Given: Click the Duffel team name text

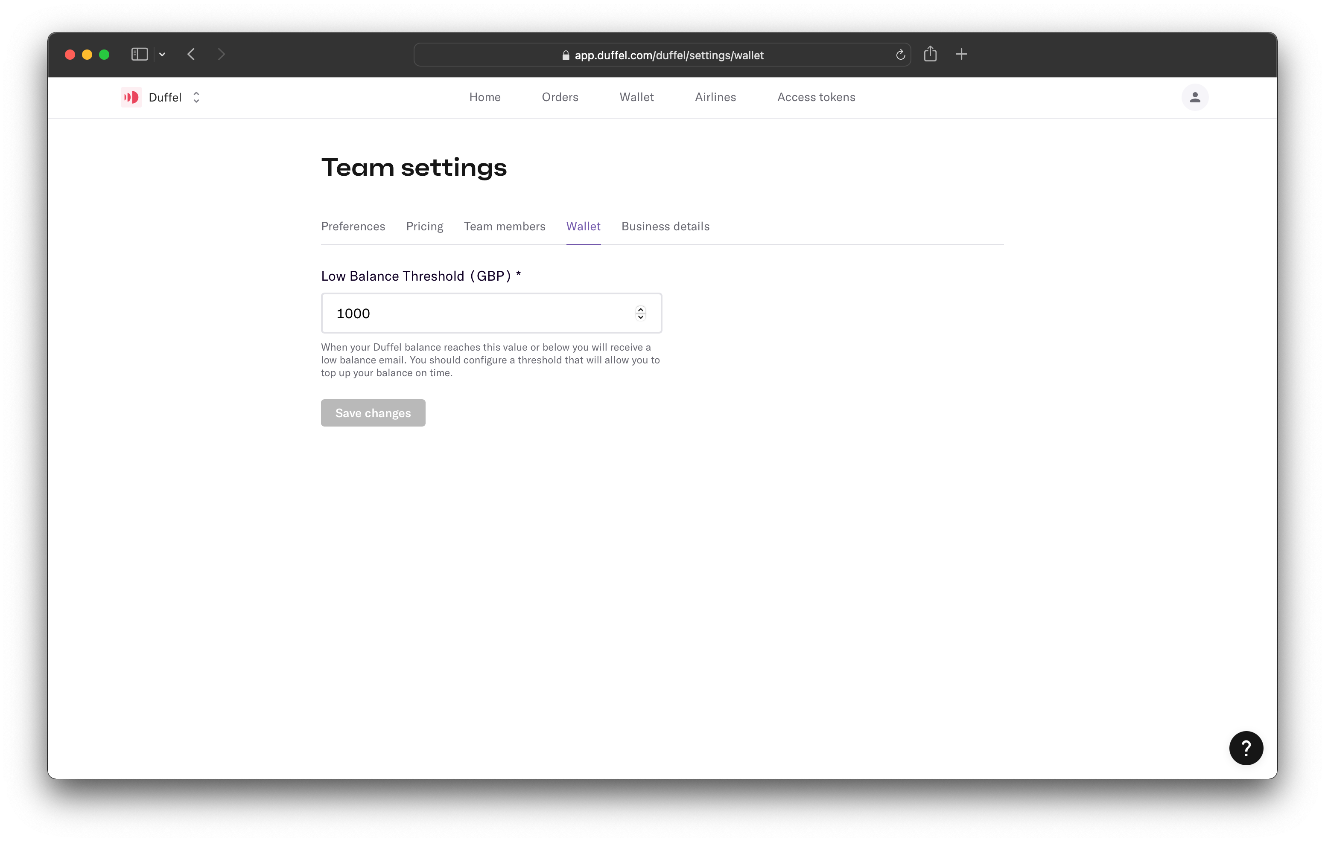Looking at the screenshot, I should [x=164, y=97].
